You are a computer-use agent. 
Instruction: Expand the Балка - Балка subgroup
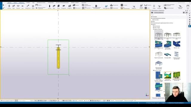click(x=153, y=28)
